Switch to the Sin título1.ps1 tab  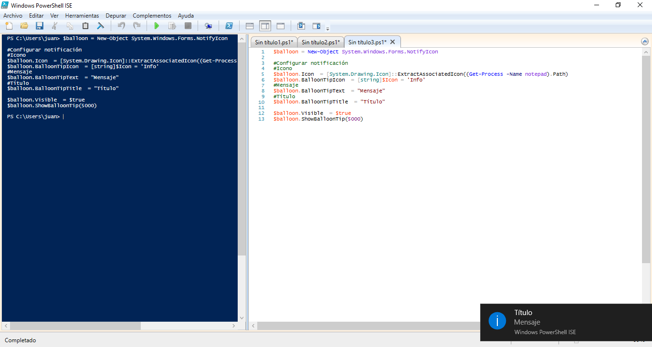pos(273,41)
